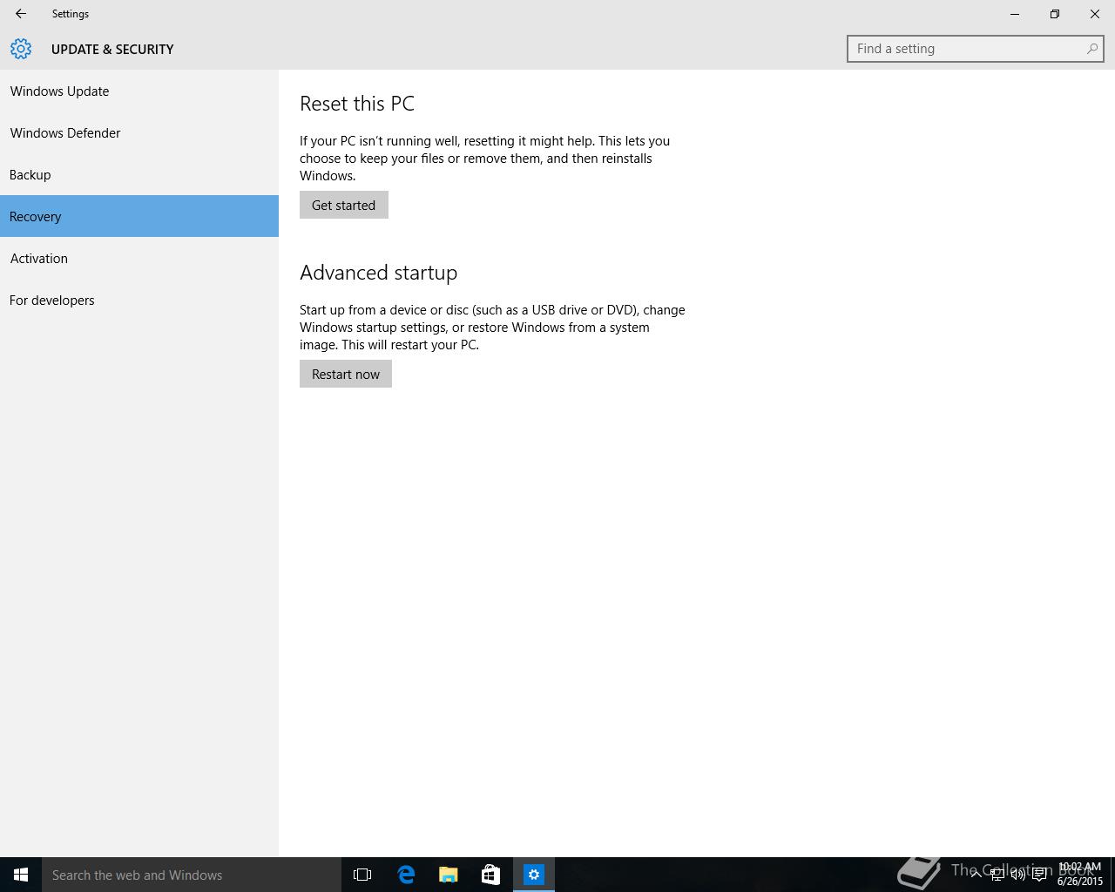The width and height of the screenshot is (1115, 892).
Task: Open the taskbar clock and calendar
Action: (1079, 875)
